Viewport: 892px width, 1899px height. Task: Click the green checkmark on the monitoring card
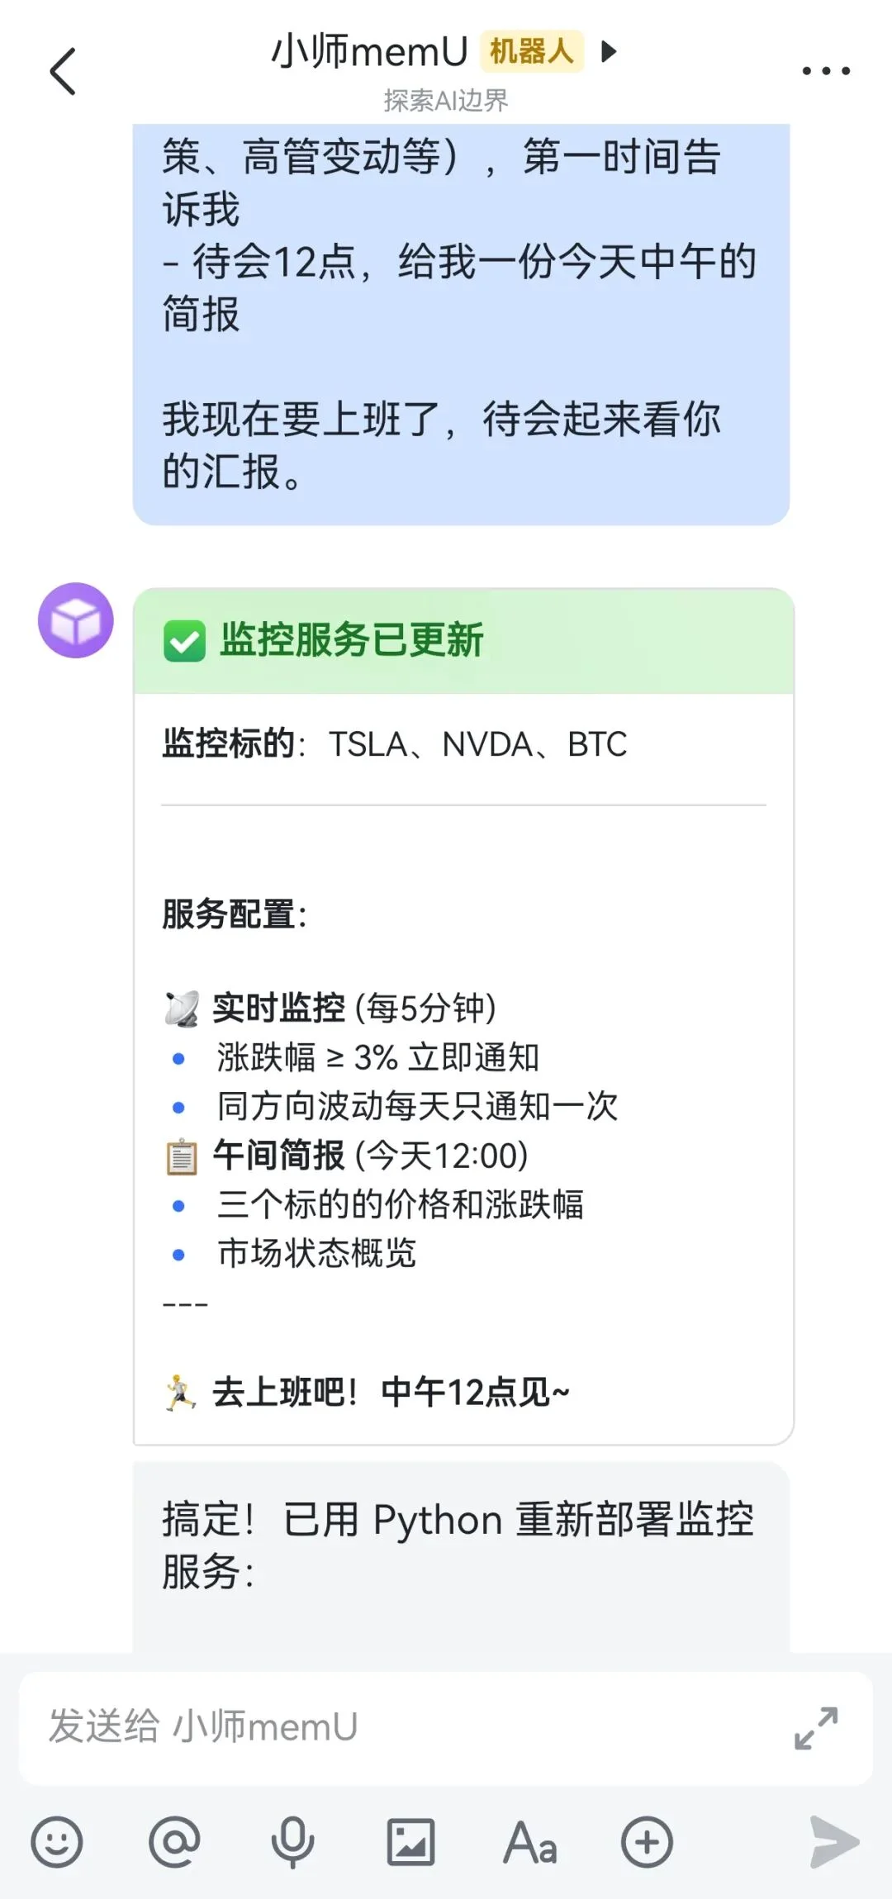pos(185,640)
